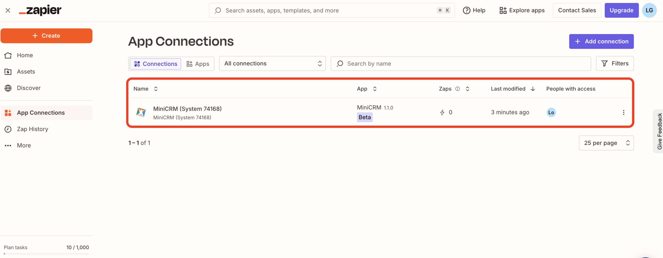Viewport: 663px width, 258px height.
Task: Click the MiniCRM app logo icon
Action: (141, 112)
